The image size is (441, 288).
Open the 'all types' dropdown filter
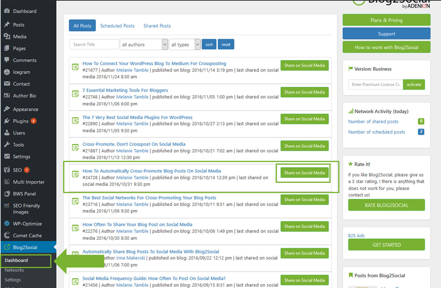[x=185, y=44]
